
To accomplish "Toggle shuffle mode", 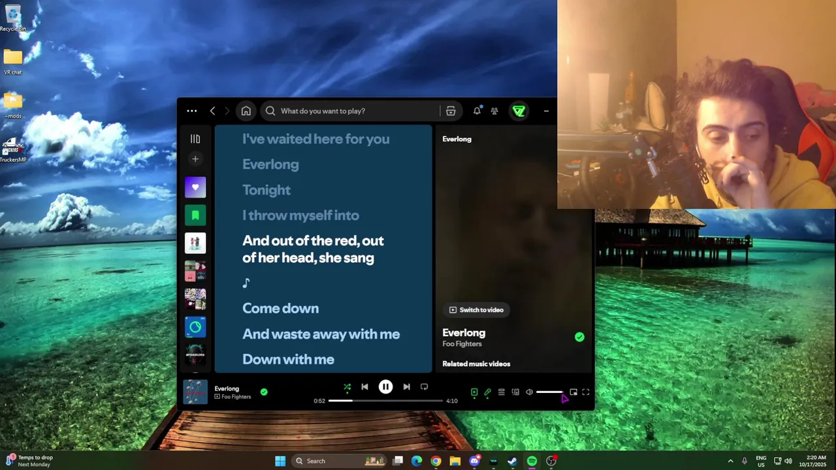I will pyautogui.click(x=347, y=387).
